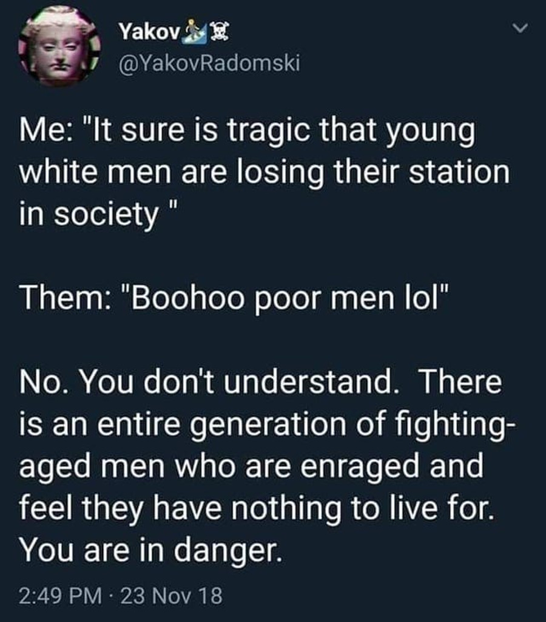
Task: Click the 23 Nov 18 date
Action: (x=171, y=596)
